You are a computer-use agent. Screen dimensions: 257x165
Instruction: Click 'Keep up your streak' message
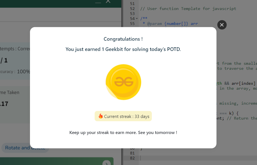[123, 132]
